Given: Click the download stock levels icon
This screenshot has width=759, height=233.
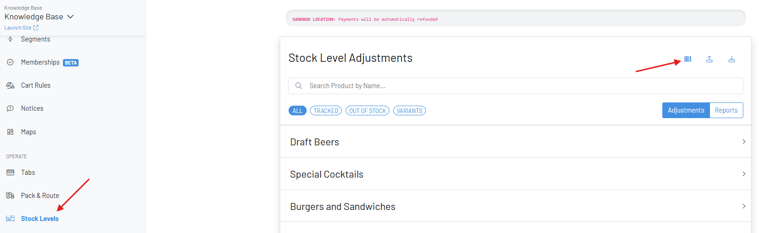Looking at the screenshot, I should coord(732,59).
